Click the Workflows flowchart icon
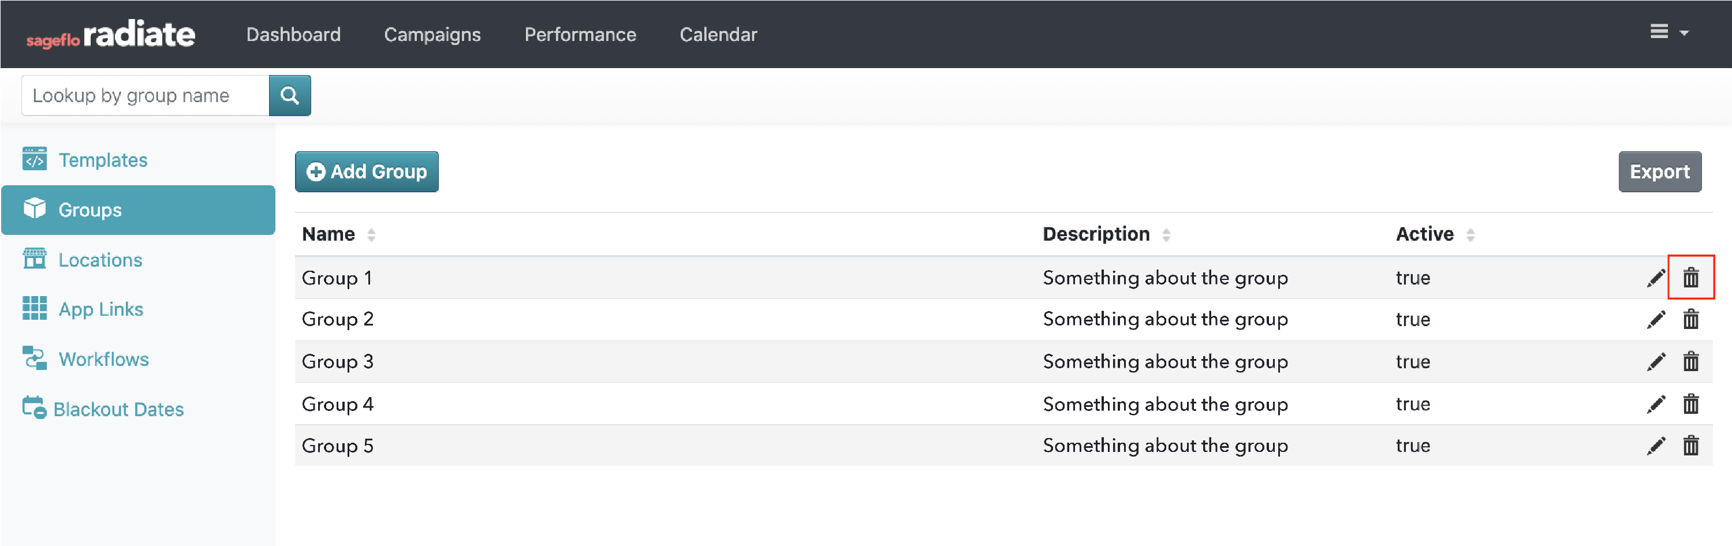Viewport: 1732px width, 546px height. pos(35,358)
